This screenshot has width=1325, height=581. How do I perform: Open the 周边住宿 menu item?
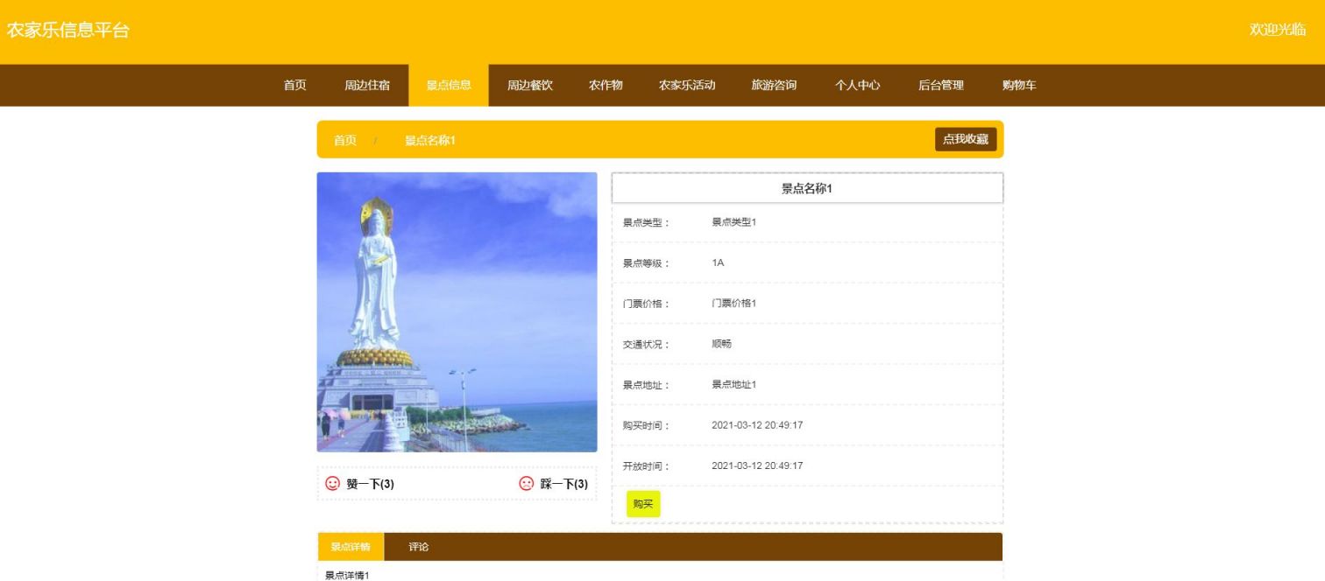click(x=367, y=85)
